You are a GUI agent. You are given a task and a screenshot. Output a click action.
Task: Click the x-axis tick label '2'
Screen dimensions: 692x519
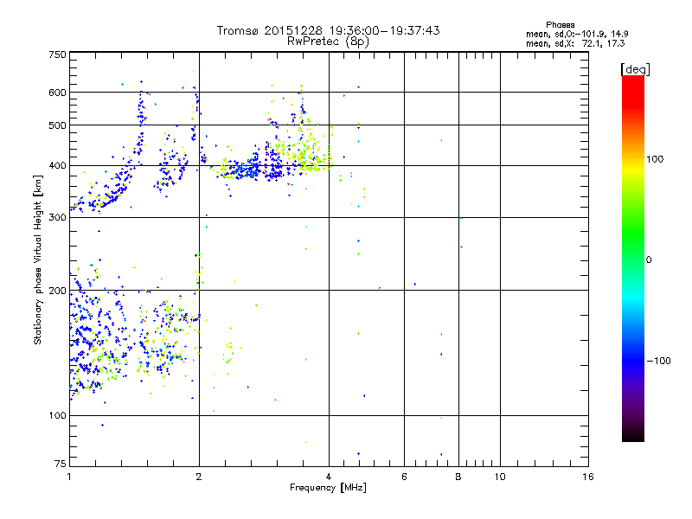coord(199,477)
